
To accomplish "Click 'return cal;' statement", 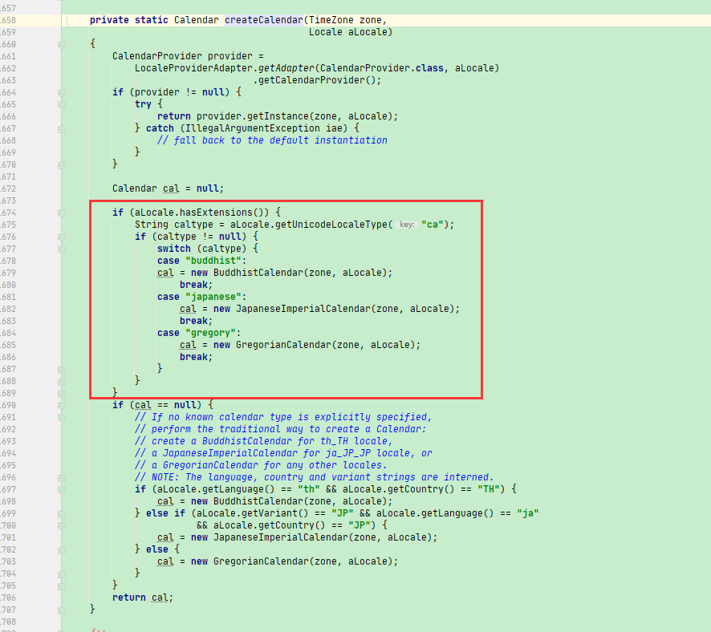I will click(144, 598).
